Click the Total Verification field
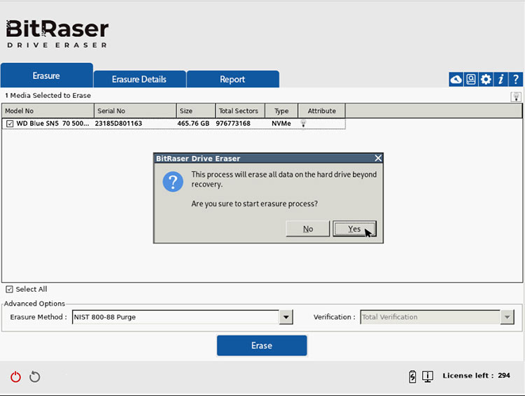Viewport: 525px width, 396px height. click(430, 317)
